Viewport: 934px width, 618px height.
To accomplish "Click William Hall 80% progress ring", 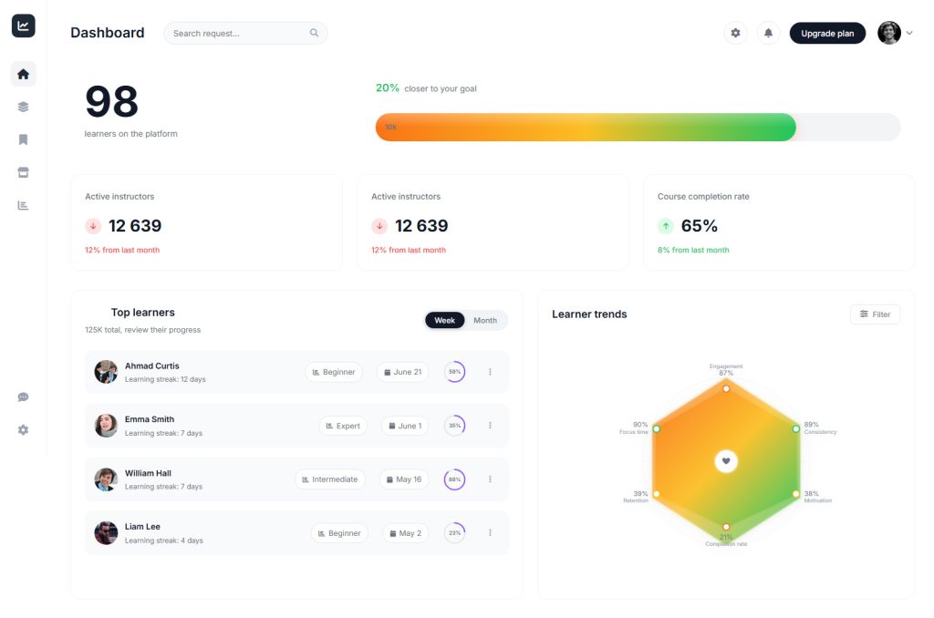I will point(454,479).
